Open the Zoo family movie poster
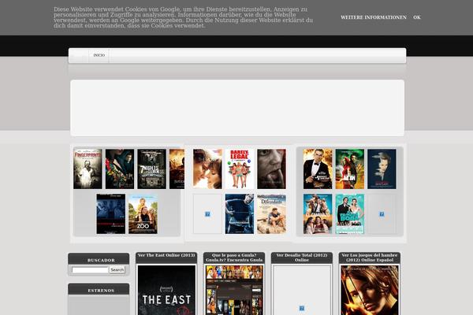The height and width of the screenshot is (315, 473). 143,213
